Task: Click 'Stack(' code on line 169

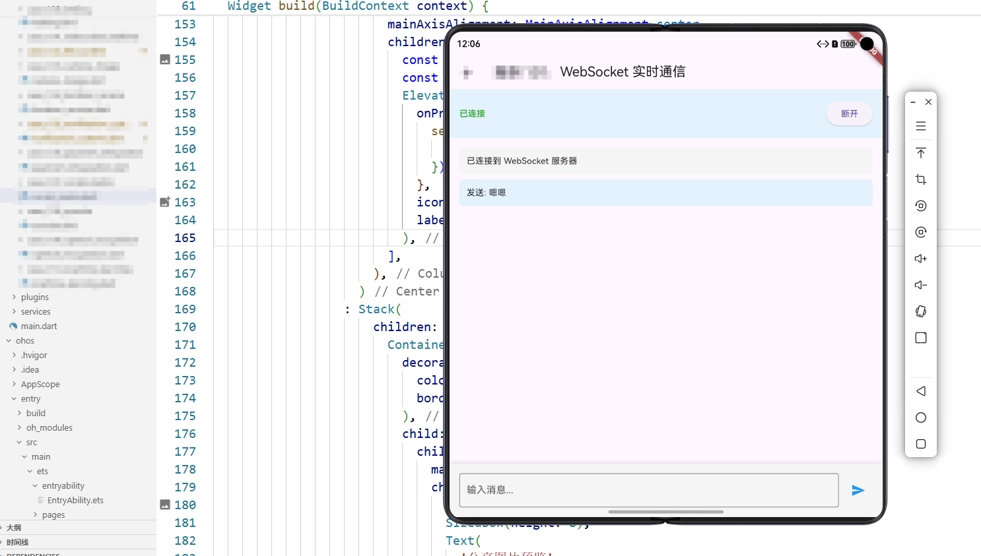Action: coord(380,309)
